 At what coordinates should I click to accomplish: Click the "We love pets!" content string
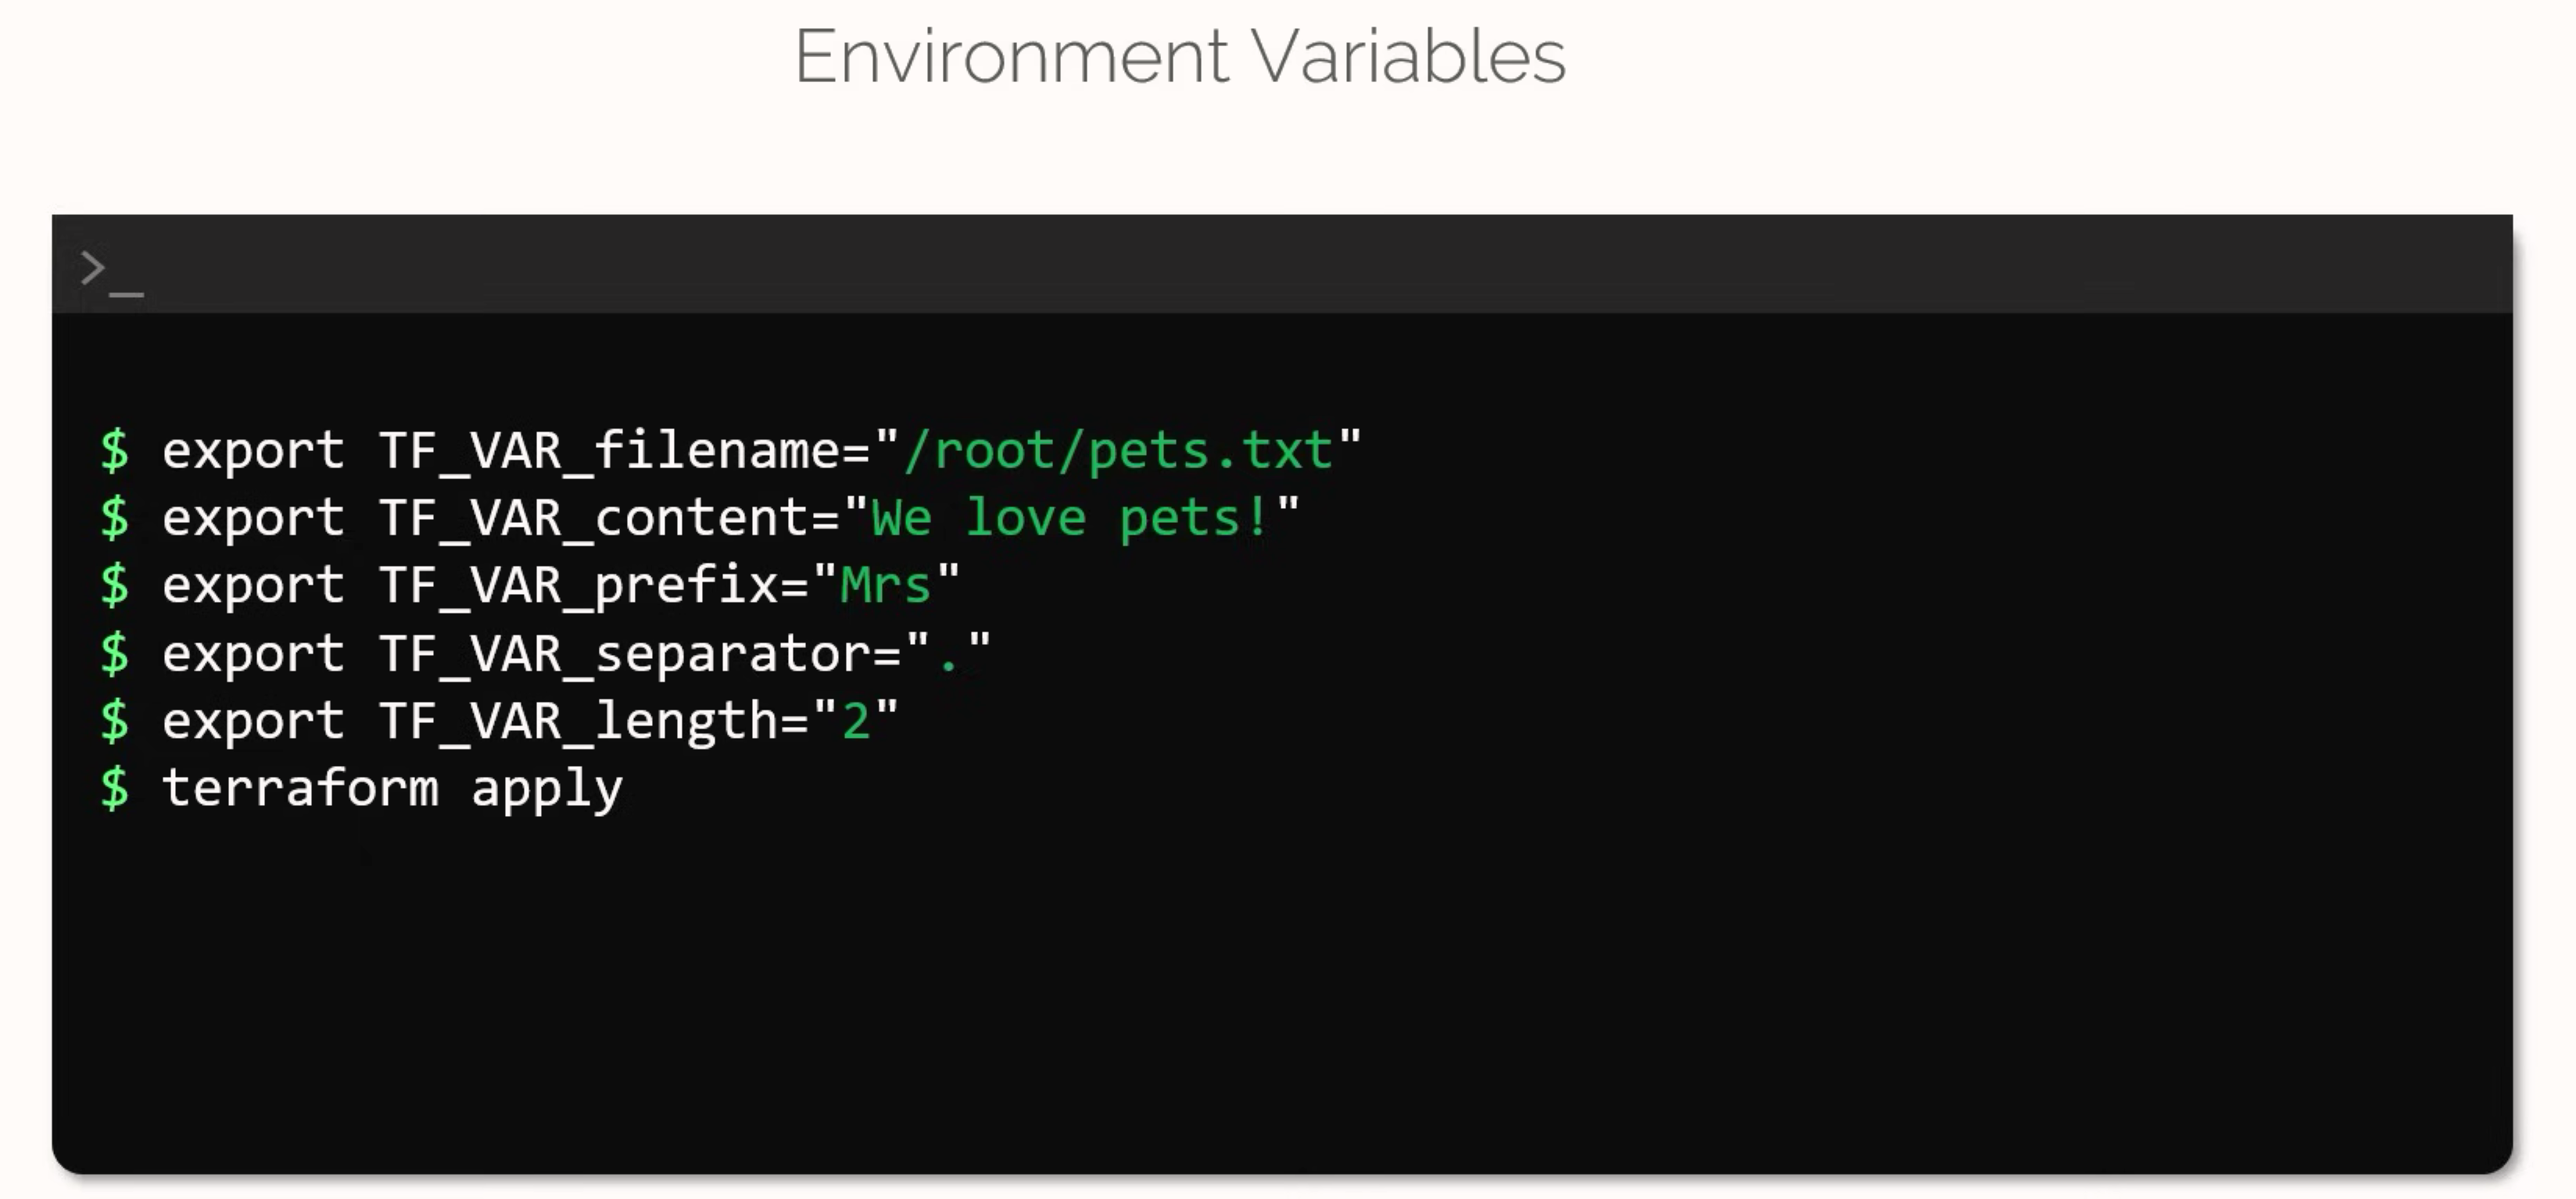pos(1069,518)
